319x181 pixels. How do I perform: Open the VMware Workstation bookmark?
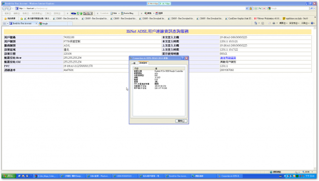point(267,18)
